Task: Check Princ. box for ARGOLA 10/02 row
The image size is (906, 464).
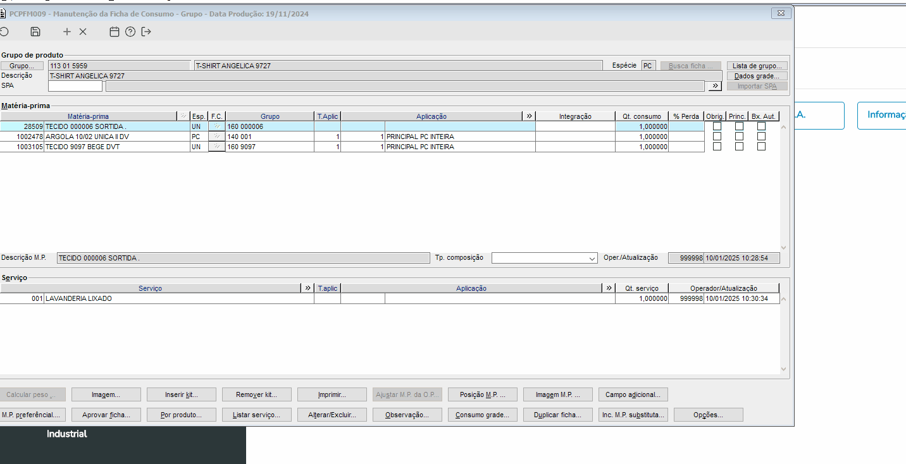Action: tap(739, 137)
